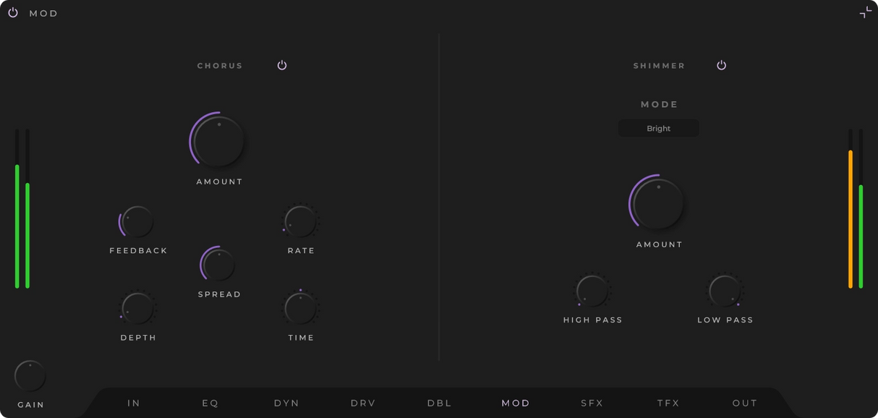Switch to the EQ tab

(210, 403)
